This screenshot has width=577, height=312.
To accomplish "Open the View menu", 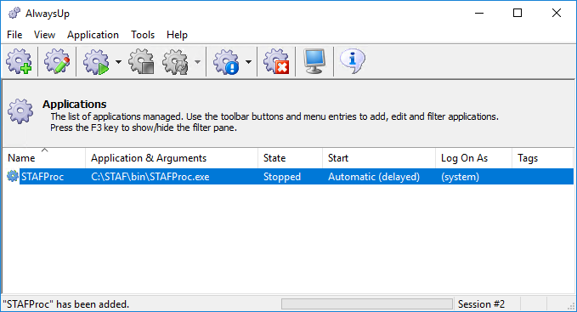I will point(44,35).
